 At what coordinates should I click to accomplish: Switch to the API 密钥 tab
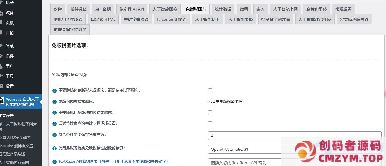coord(103,9)
